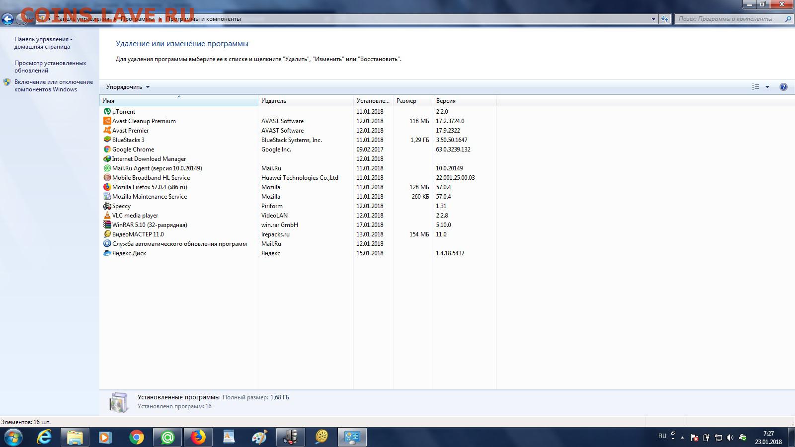Open Панель управления - домашняя страница link

coord(43,43)
